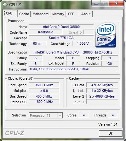126x141 pixels.
Task: Click the Intel Core 2 Quad logo
Action: 106,35
